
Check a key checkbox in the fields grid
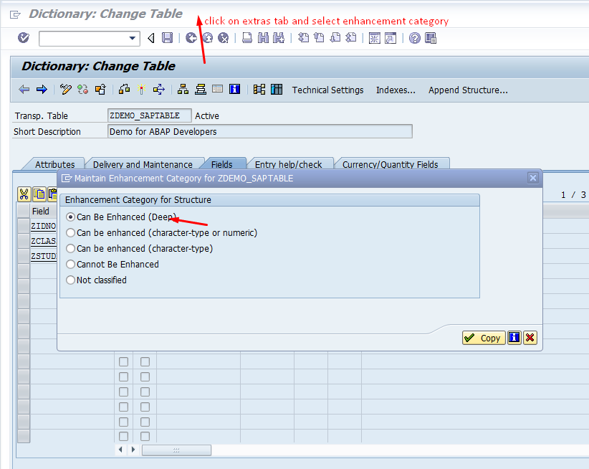click(x=123, y=362)
